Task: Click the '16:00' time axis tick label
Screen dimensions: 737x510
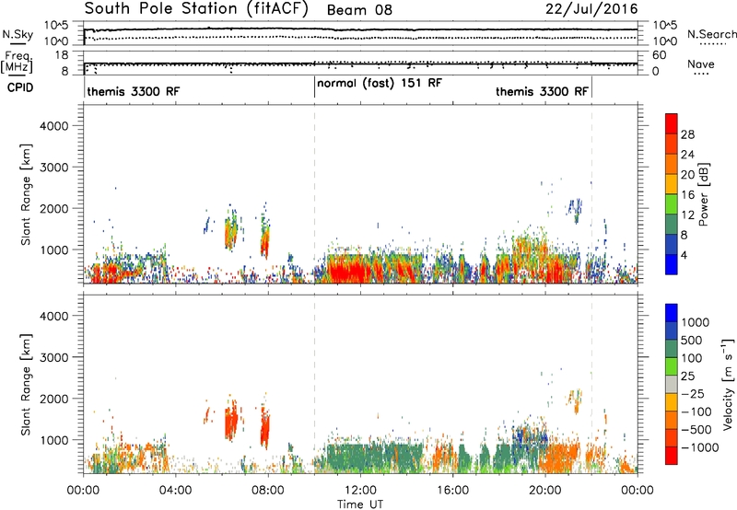Action: 452,491
